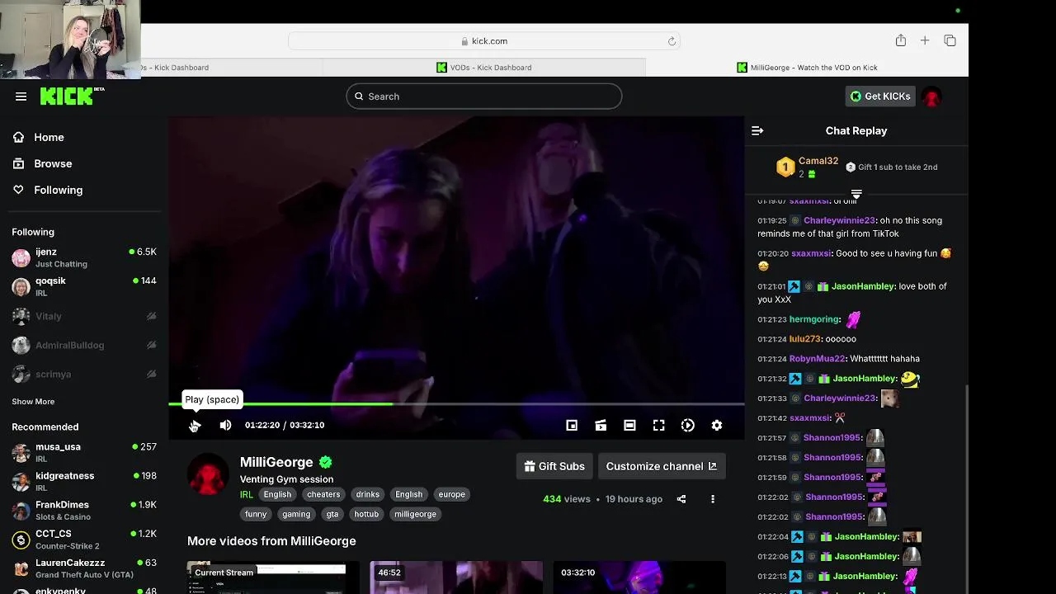Open CCT_CS Counter-Strike 2 channel

[x=84, y=540]
